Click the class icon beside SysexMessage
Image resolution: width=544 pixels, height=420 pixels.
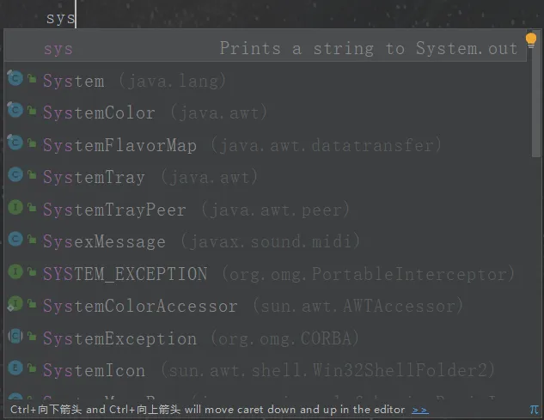pos(15,240)
